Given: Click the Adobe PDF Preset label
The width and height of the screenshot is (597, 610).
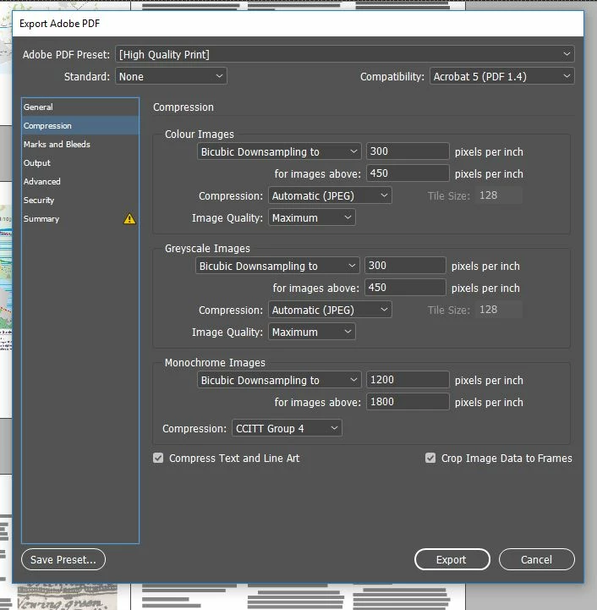Looking at the screenshot, I should pyautogui.click(x=66, y=54).
